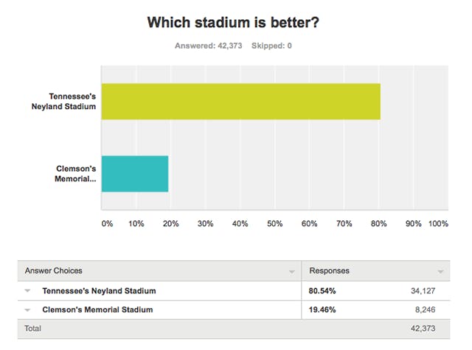Select the Clemson's Memorial Stadium table row
This screenshot has width=472, height=350.
234,309
